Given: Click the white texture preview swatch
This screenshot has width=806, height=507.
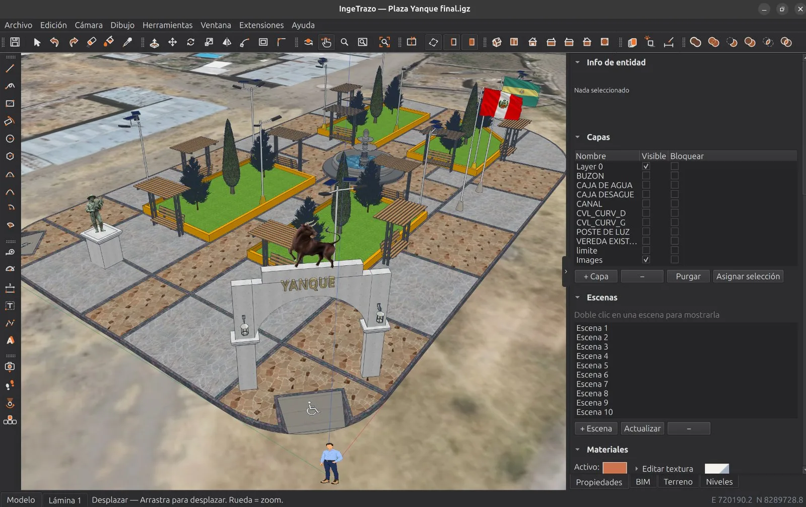Looking at the screenshot, I should (x=717, y=469).
